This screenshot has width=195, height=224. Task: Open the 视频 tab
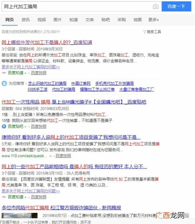(41, 20)
